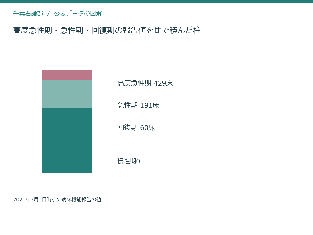This screenshot has height=235, width=313.
Task: Select the chart title about 高度急性期・急性期・回復期
Action: pyautogui.click(x=107, y=30)
